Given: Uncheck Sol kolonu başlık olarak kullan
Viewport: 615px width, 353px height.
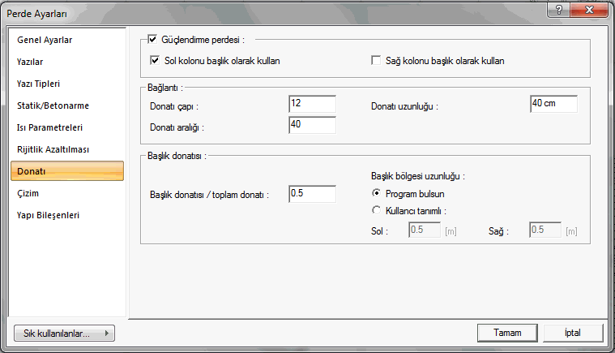Looking at the screenshot, I should click(155, 61).
